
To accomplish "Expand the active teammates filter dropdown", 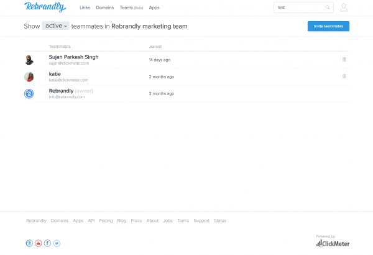I will tap(55, 26).
